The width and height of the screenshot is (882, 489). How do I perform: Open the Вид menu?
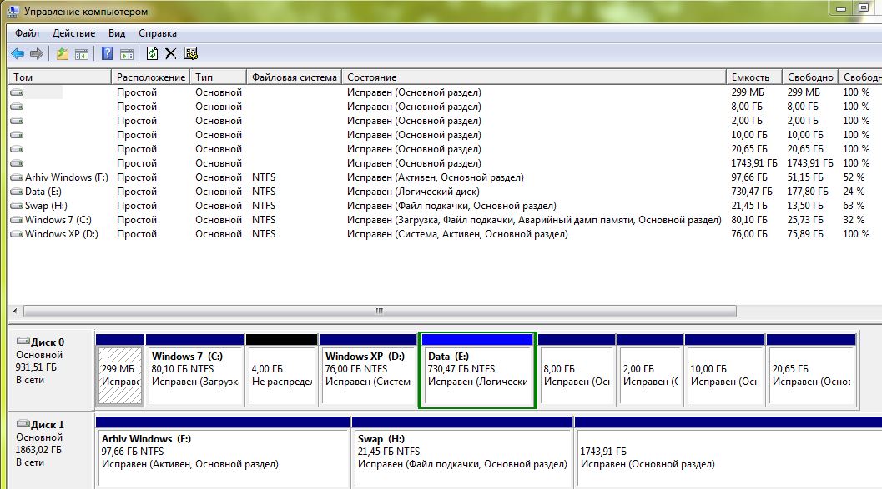point(117,33)
